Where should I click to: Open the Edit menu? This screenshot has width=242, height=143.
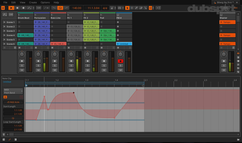[14, 3]
